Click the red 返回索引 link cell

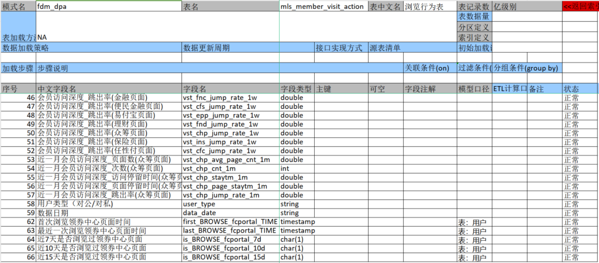click(580, 6)
